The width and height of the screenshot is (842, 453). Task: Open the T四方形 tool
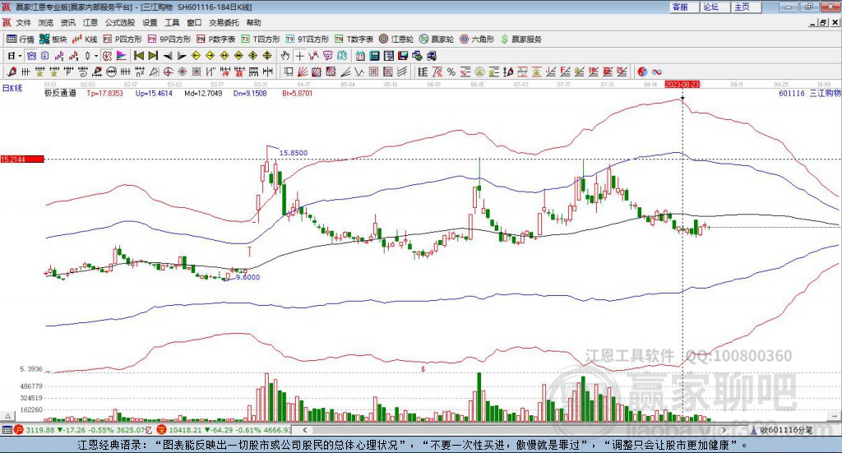[x=261, y=39]
